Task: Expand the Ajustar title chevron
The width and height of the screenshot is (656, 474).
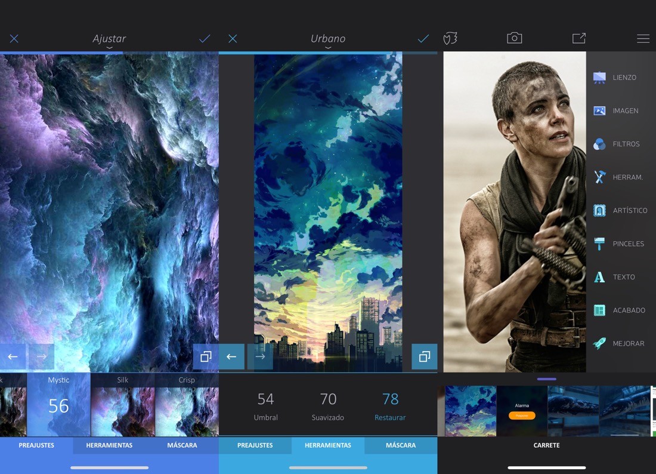Action: point(109,48)
